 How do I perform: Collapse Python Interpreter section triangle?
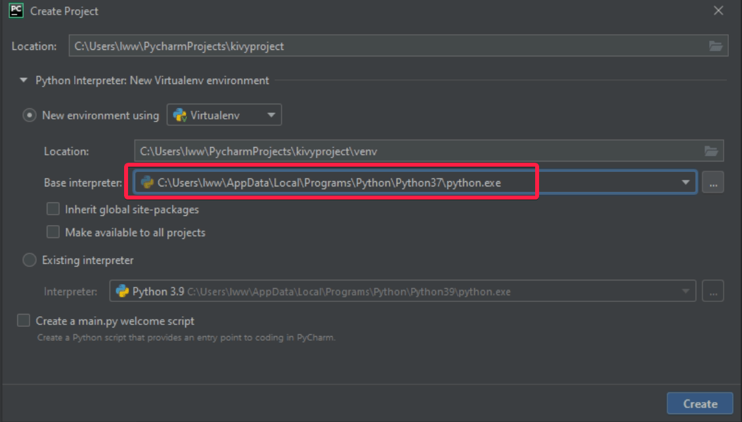pos(24,81)
